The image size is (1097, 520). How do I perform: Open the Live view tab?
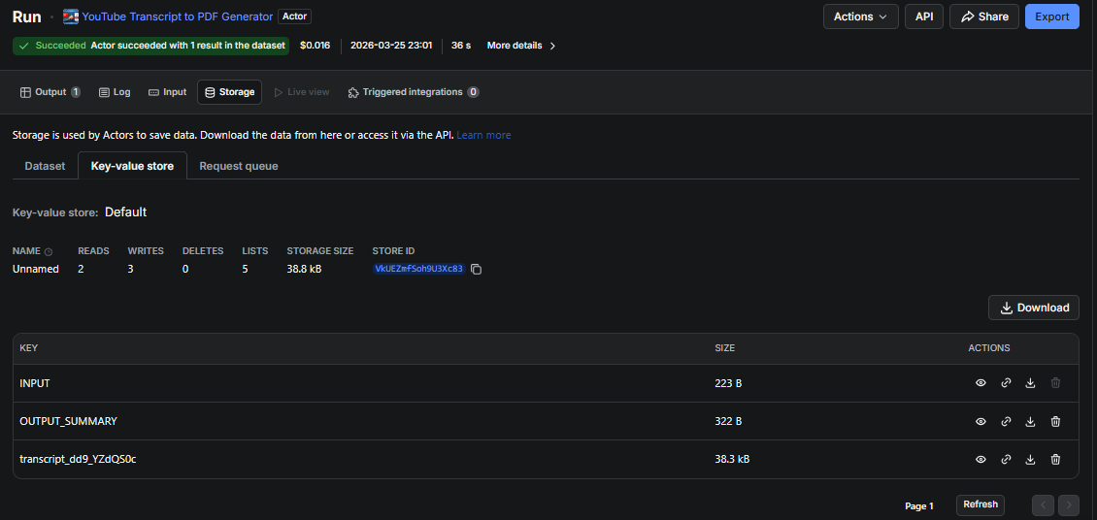[301, 92]
